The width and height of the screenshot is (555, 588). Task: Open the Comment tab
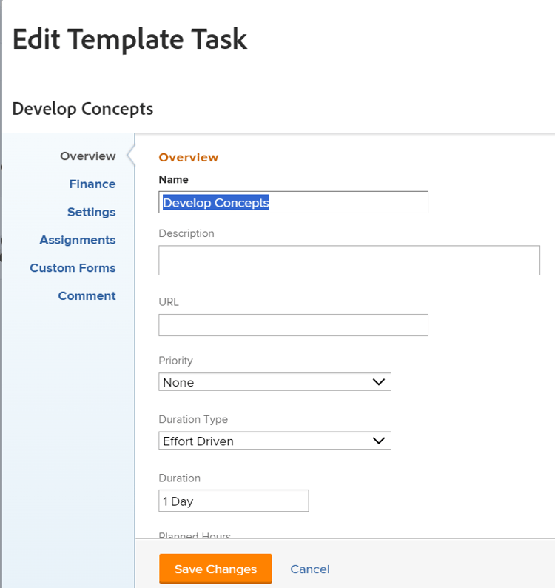(87, 296)
